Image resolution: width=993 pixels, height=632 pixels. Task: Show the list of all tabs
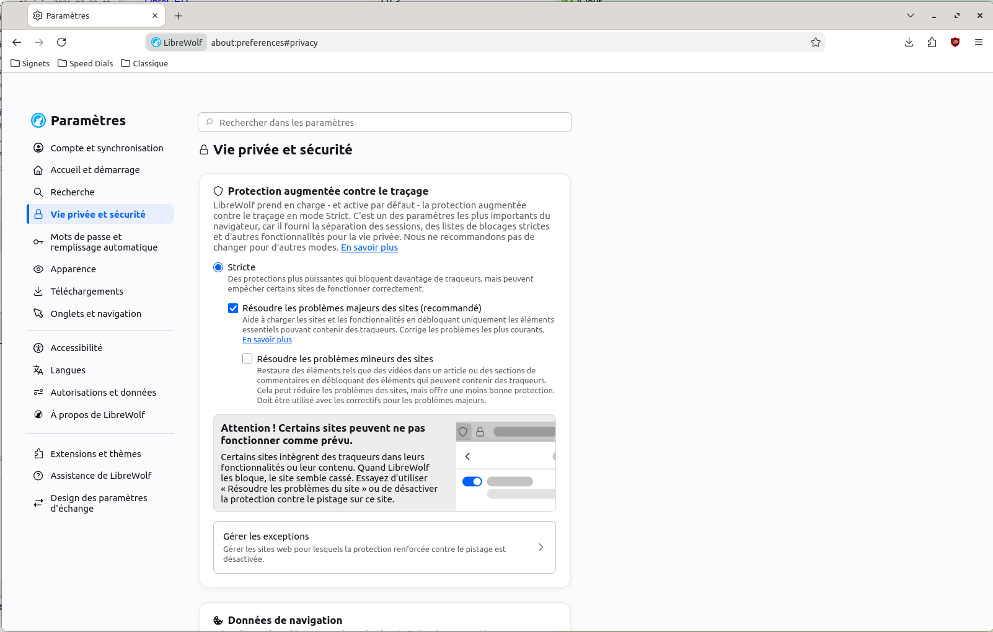[911, 16]
